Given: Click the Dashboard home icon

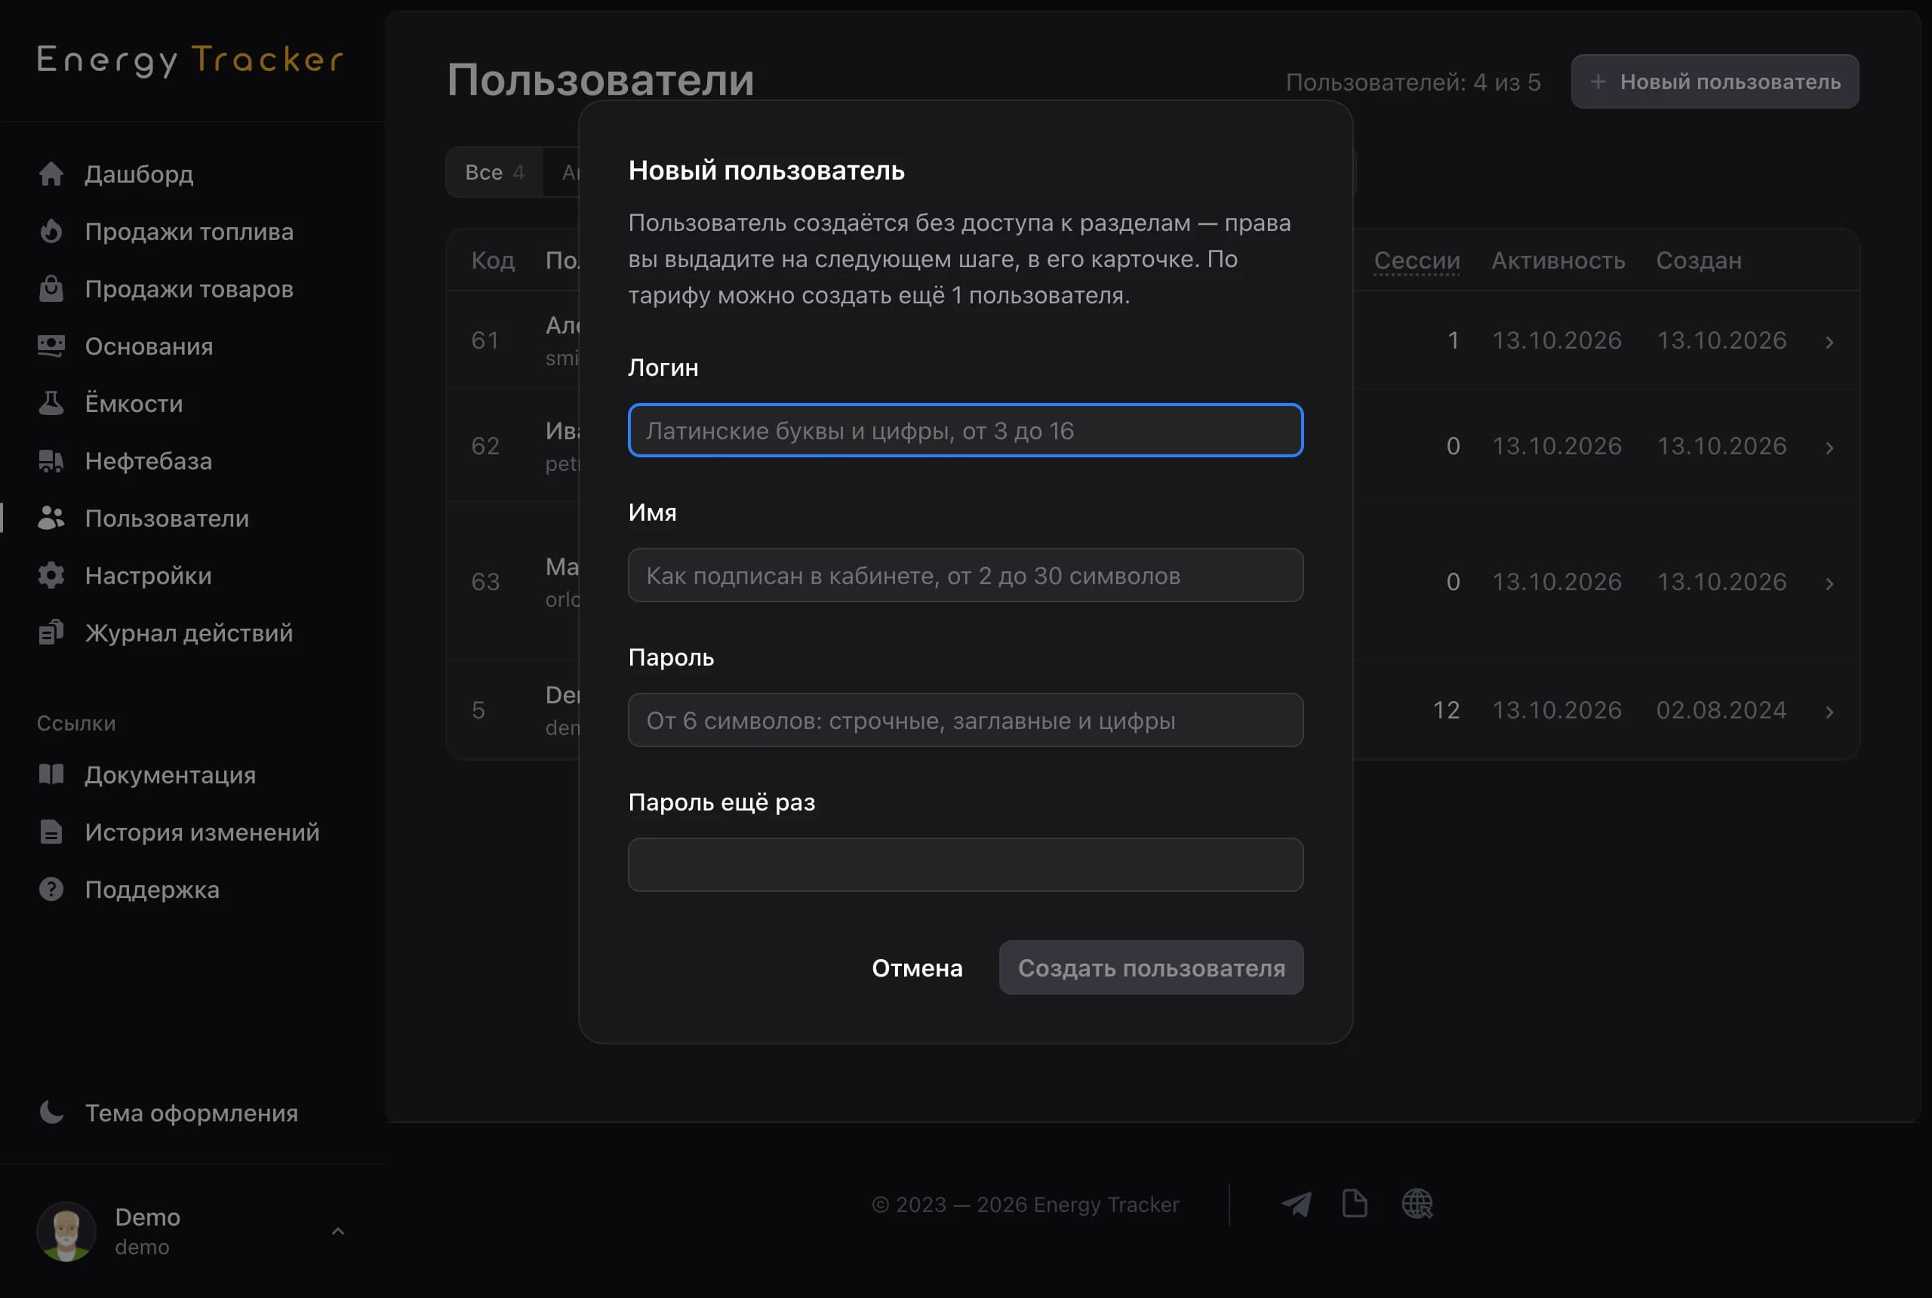Looking at the screenshot, I should click(51, 174).
